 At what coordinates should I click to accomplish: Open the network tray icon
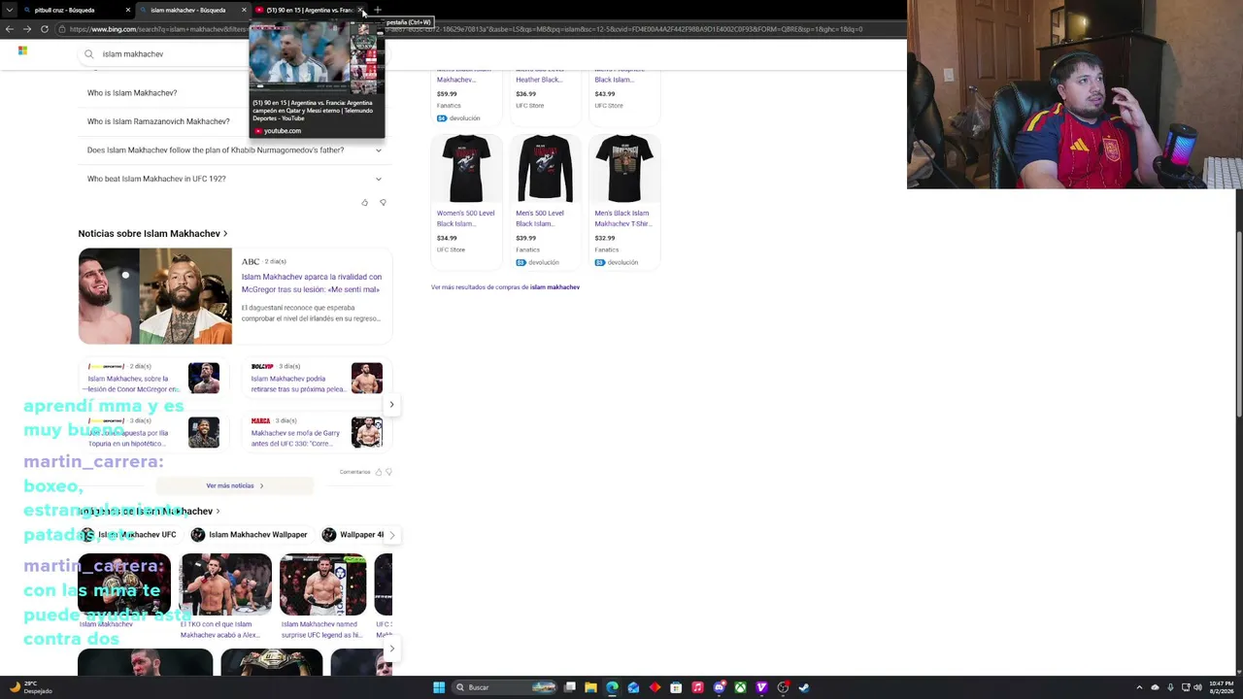tap(1186, 687)
